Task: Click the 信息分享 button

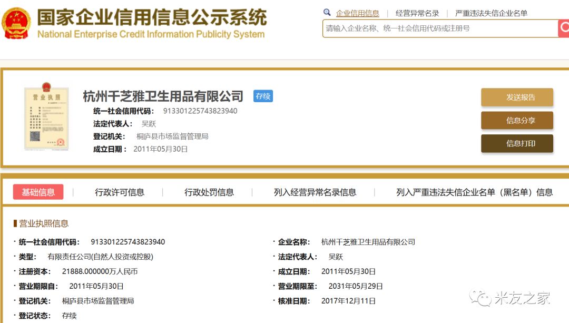Action: coord(517,121)
